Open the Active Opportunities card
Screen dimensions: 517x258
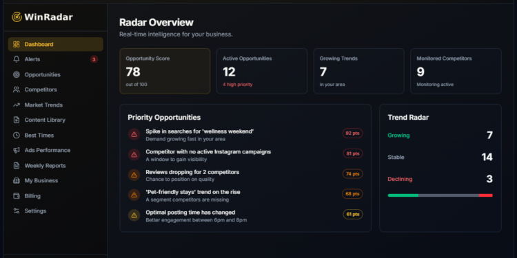click(x=262, y=71)
